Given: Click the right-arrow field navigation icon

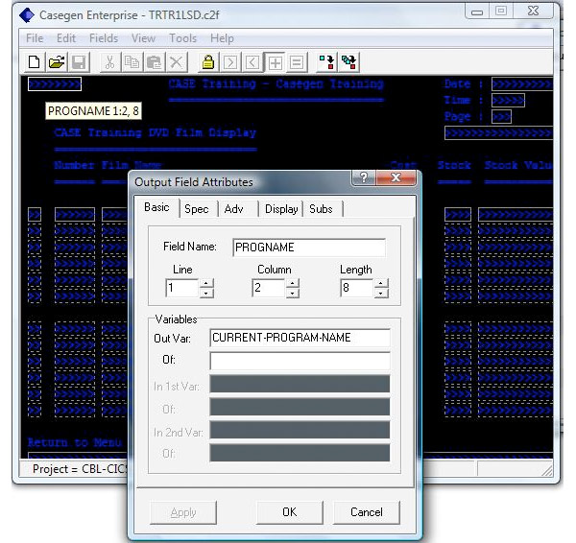Looking at the screenshot, I should click(230, 62).
